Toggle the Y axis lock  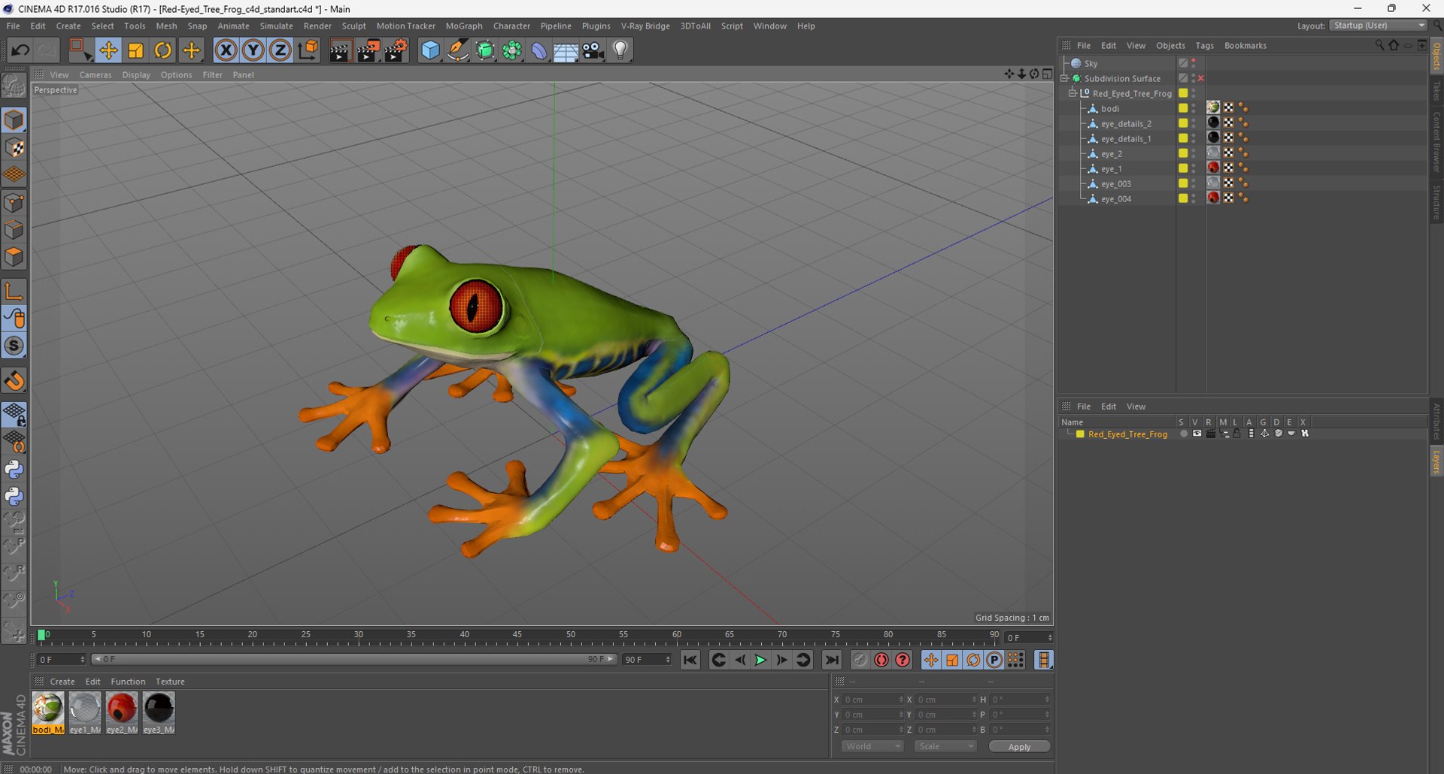tap(253, 50)
